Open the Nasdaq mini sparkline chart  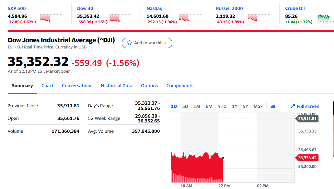point(190,18)
